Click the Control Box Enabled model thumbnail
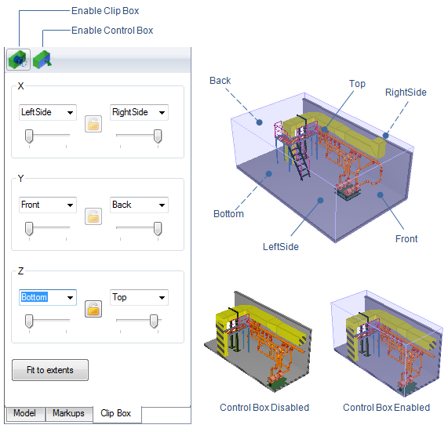The width and height of the screenshot is (448, 432). tap(387, 343)
